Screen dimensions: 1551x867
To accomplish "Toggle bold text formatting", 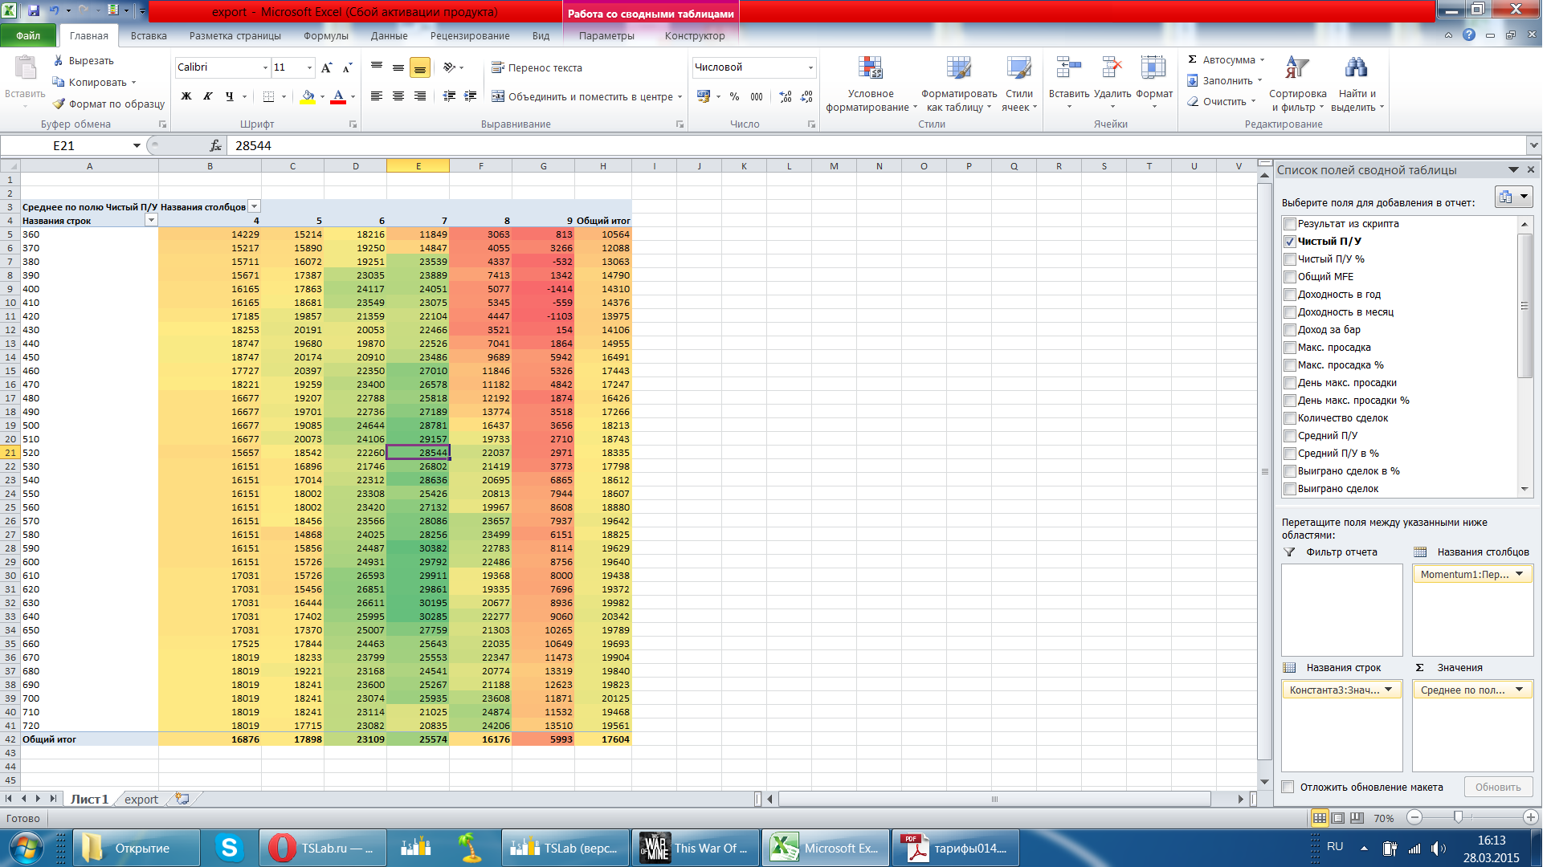I will pyautogui.click(x=186, y=96).
